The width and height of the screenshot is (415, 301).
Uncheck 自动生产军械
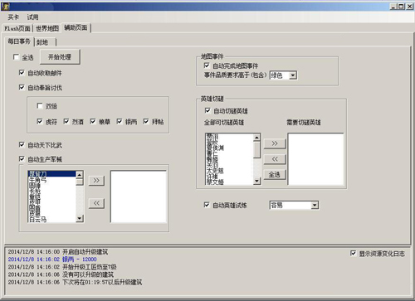(22, 159)
